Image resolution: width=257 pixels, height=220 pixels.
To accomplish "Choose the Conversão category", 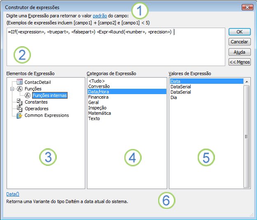I will point(127,86).
